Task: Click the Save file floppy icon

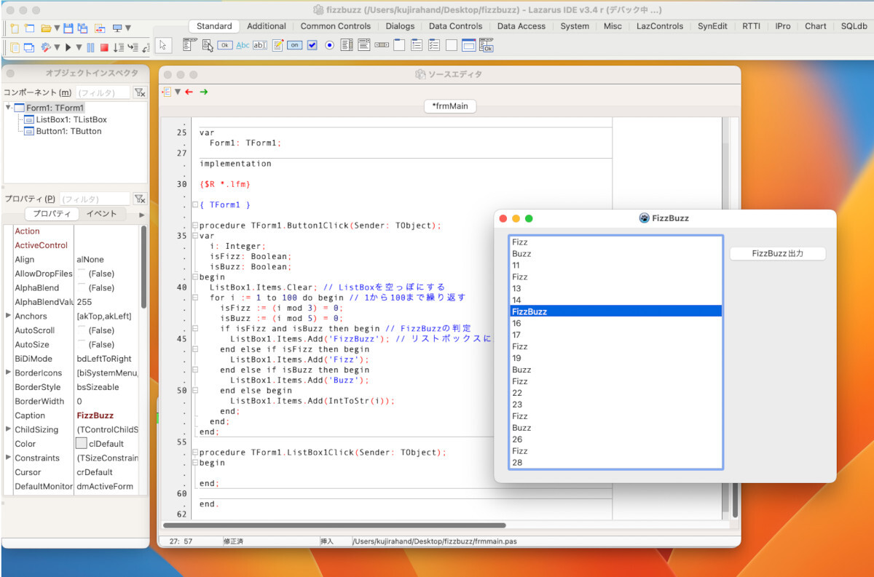Action: (x=68, y=28)
